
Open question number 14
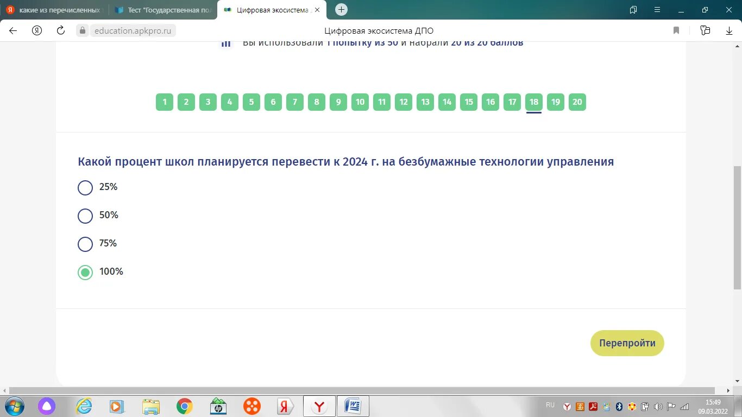(x=447, y=102)
